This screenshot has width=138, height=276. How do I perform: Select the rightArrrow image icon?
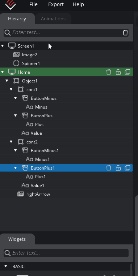click(21, 194)
